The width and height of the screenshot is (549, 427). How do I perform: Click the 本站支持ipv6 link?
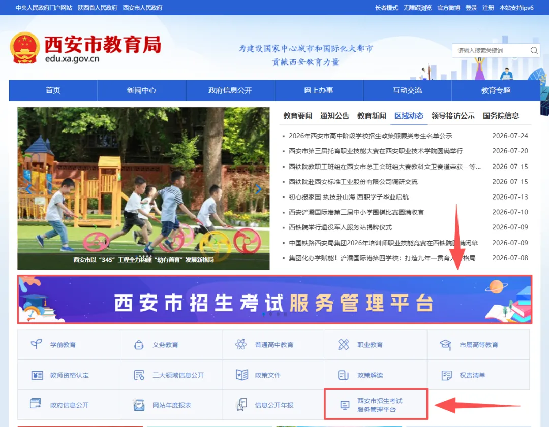point(516,8)
